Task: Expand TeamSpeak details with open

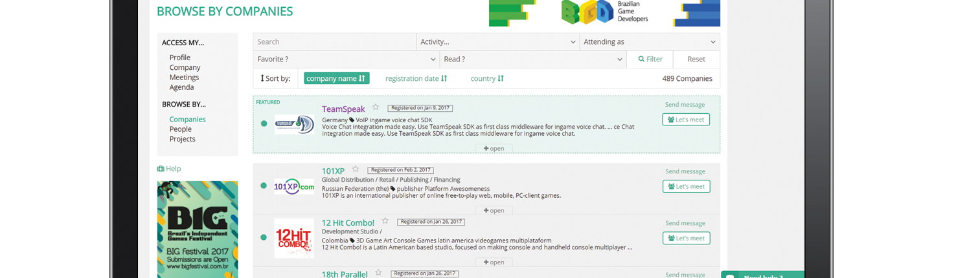Action: (494, 149)
